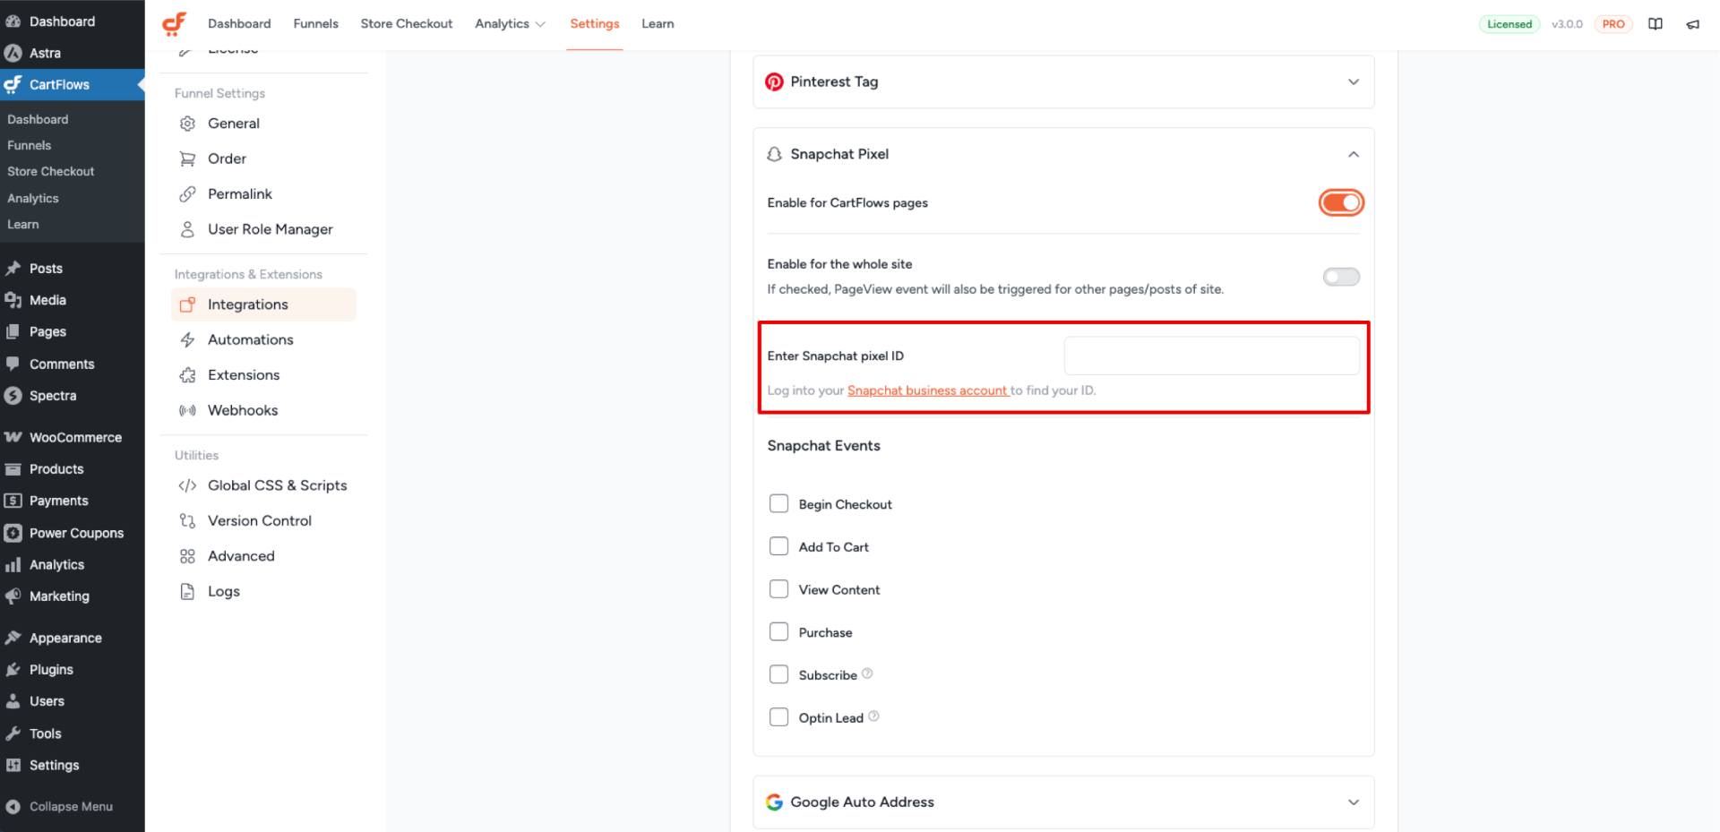Click the Spectra icon in WordPress menu
Screen dimensions: 1720x832
(13, 396)
